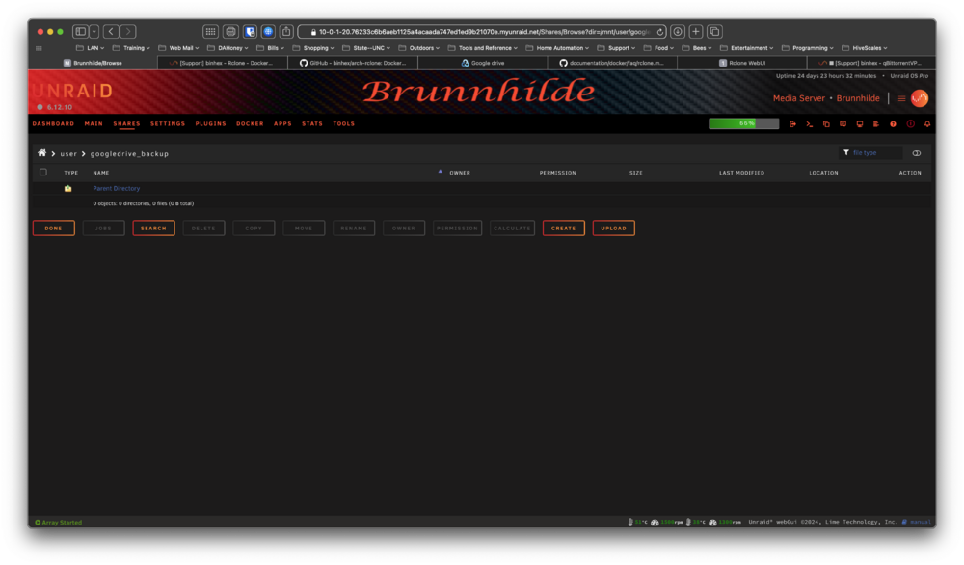Expand the Web Mail bookmarks folder
The width and height of the screenshot is (964, 565).
coord(178,48)
